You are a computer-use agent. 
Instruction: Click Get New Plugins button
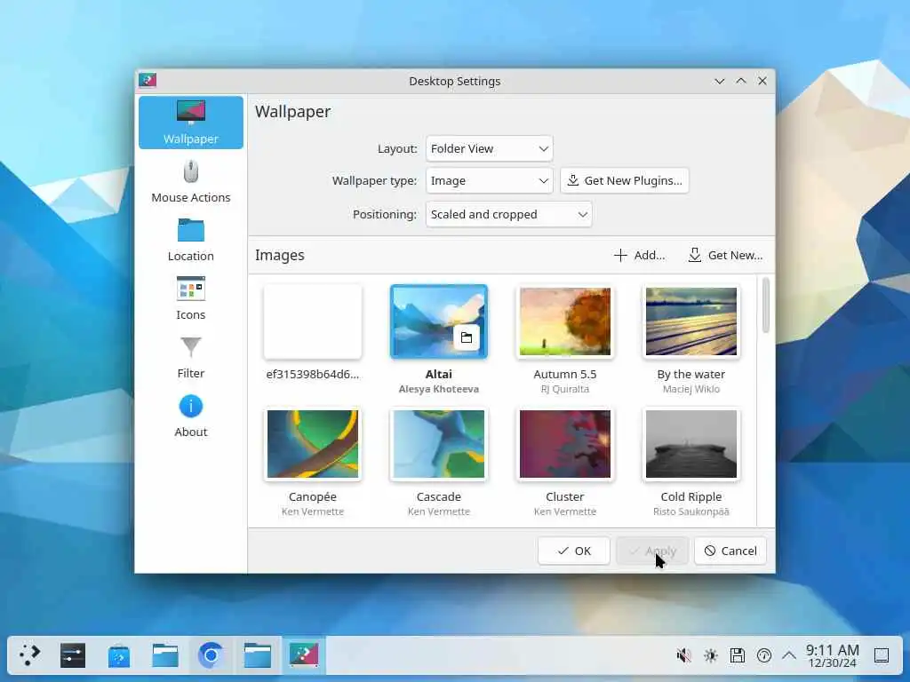click(625, 180)
